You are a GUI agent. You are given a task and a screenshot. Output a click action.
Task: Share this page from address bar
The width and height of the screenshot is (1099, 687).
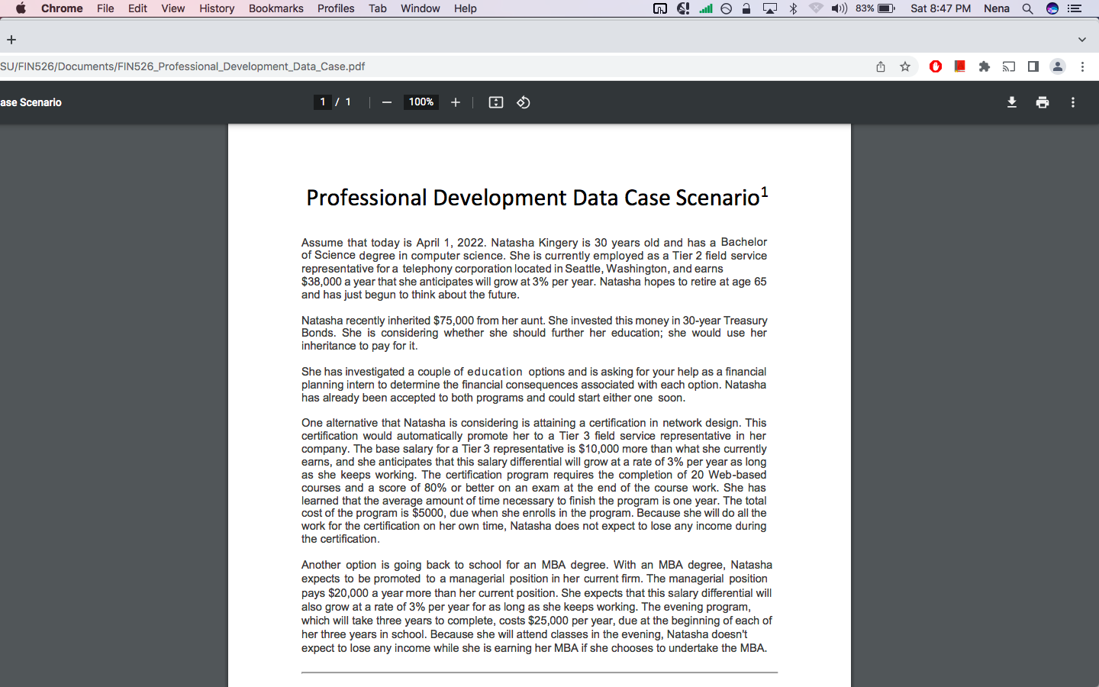[881, 66]
